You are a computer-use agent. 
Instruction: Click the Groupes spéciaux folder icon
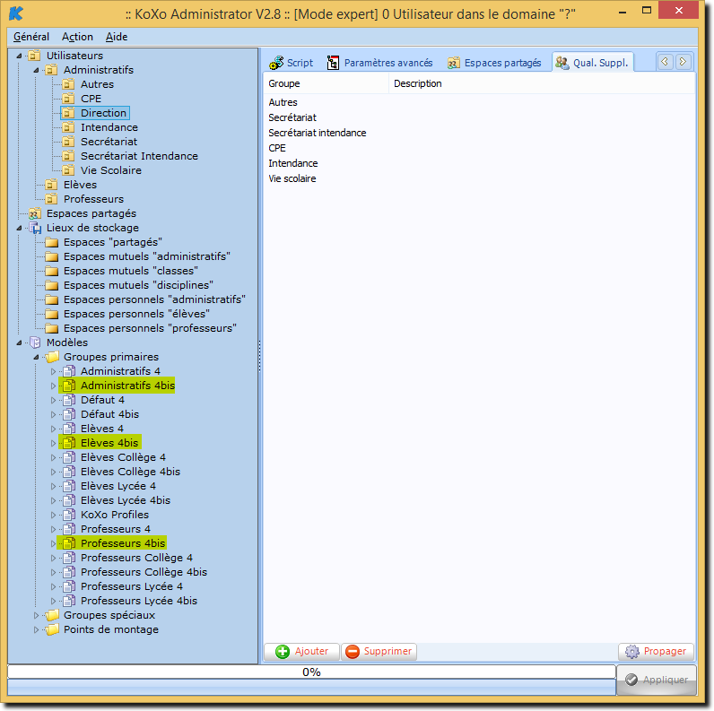point(51,615)
